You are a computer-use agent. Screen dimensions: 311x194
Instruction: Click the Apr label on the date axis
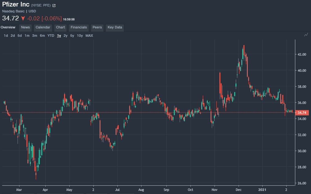coord(45,190)
